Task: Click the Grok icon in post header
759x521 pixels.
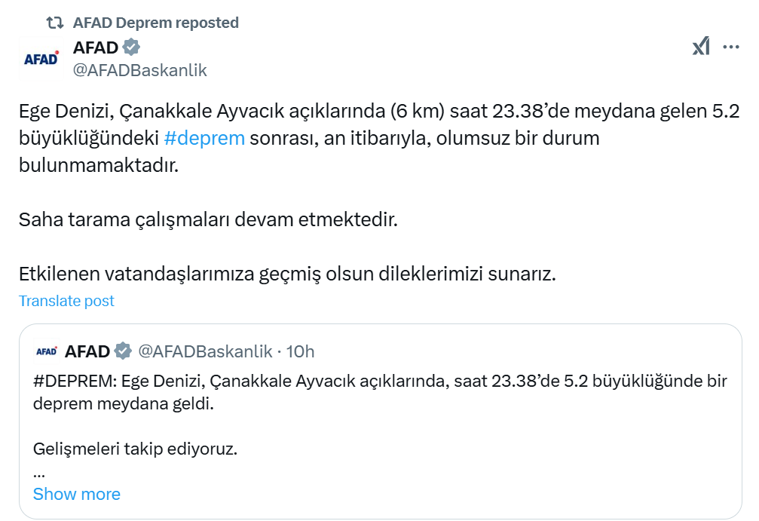Action: (701, 47)
